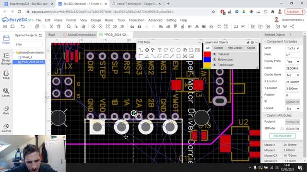Image resolution: width=307 pixels, height=172 pixels.
Task: Open the Start tab
Action: [51, 35]
